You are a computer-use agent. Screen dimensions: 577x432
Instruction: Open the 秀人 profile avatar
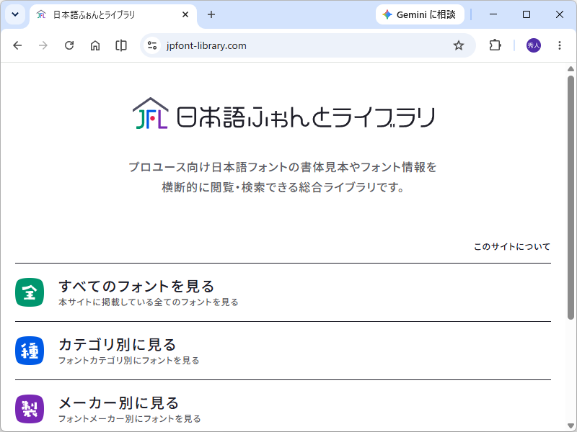coord(534,45)
